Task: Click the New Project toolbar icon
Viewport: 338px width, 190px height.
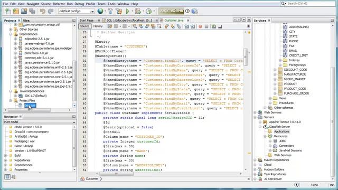Action: pyautogui.click(x=16, y=11)
